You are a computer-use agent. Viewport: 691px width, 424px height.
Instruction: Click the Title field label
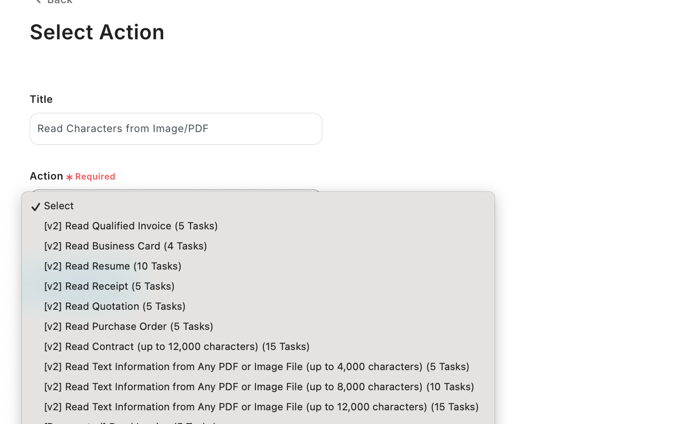point(41,100)
